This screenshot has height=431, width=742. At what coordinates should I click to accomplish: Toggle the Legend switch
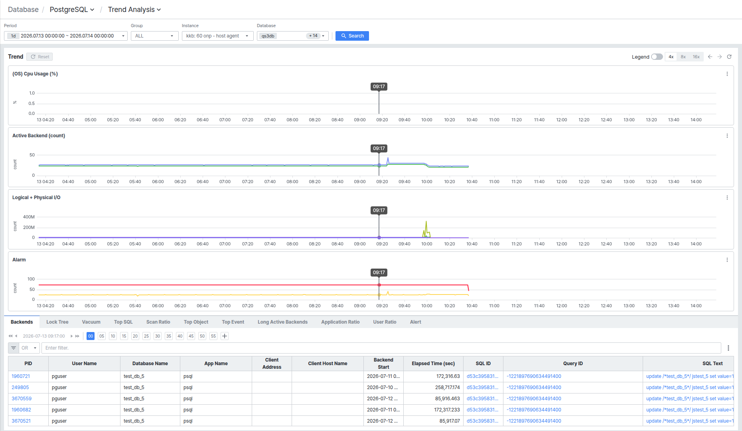tap(657, 57)
